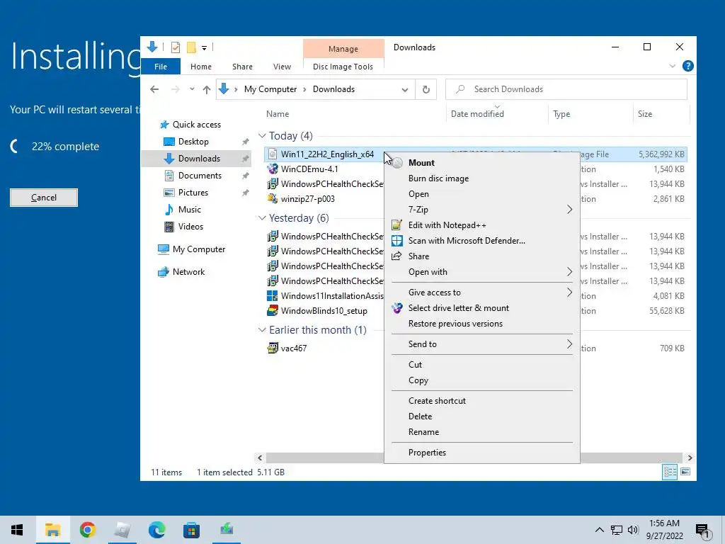Click the blue Help question mark icon
The height and width of the screenshot is (544, 725).
[x=688, y=66]
